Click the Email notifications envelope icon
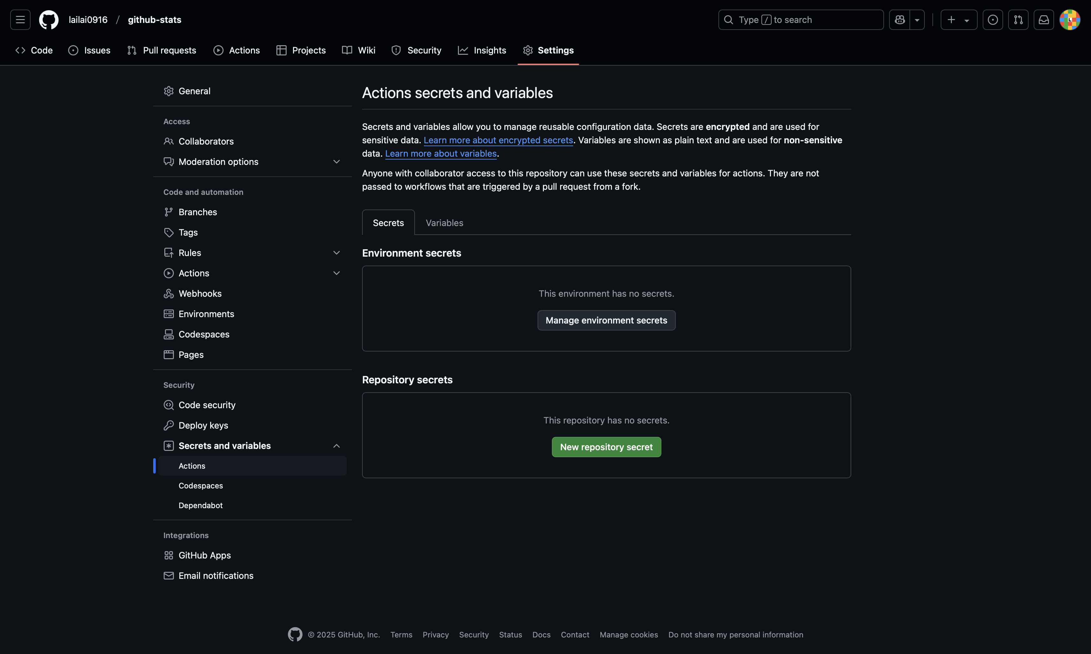The height and width of the screenshot is (654, 1091). click(169, 576)
